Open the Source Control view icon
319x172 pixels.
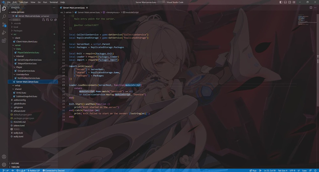coord(4,25)
